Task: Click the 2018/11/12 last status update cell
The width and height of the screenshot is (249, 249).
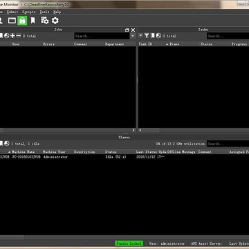Action: point(150,157)
